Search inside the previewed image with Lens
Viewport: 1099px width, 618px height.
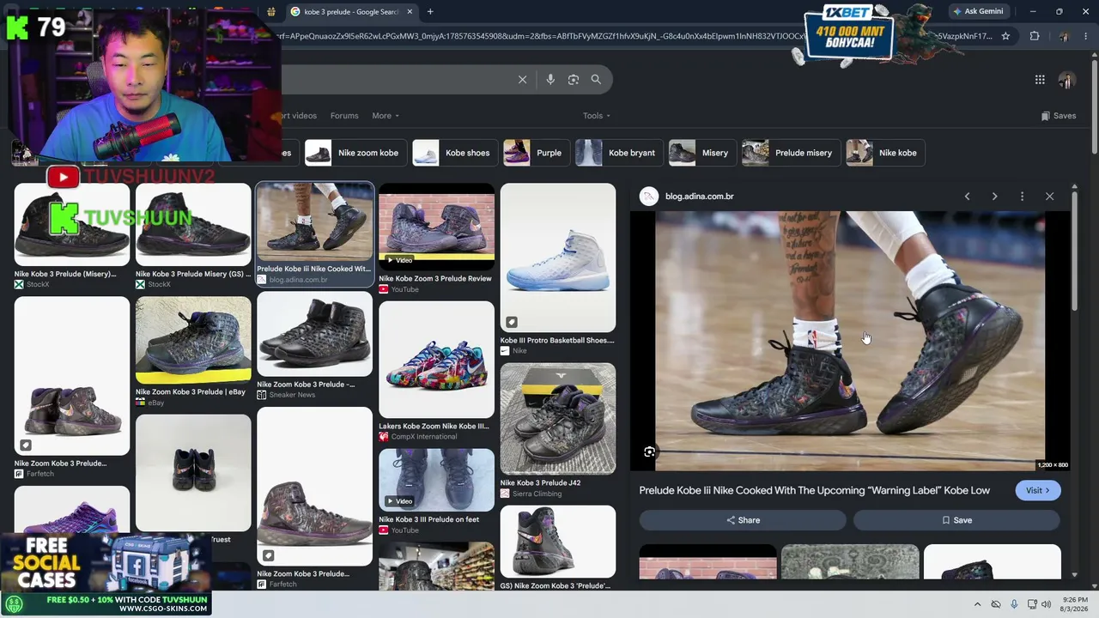(650, 452)
